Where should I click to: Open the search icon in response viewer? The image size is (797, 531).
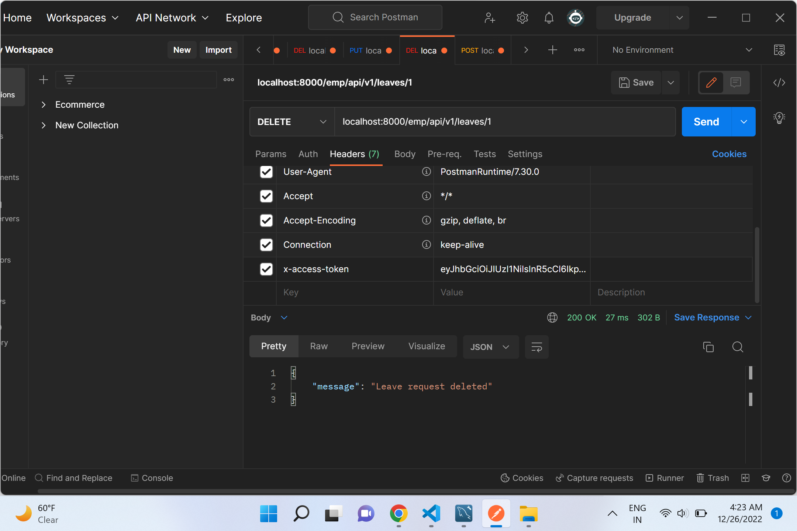[738, 347]
